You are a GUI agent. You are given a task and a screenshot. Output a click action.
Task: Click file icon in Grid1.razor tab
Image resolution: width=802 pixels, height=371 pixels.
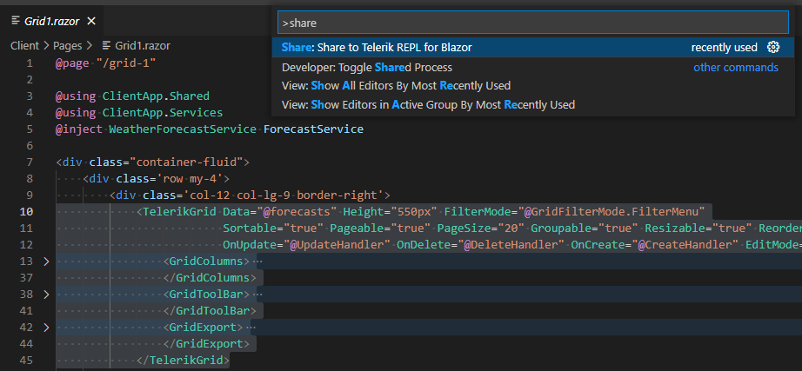coord(16,21)
